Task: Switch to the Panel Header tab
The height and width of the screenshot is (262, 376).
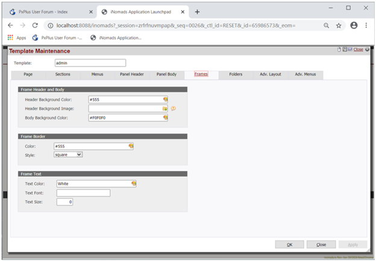Action: (132, 74)
